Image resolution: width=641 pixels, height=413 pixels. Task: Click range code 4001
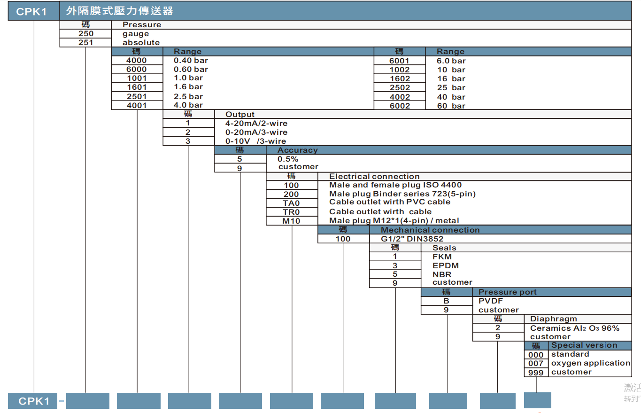pos(137,105)
